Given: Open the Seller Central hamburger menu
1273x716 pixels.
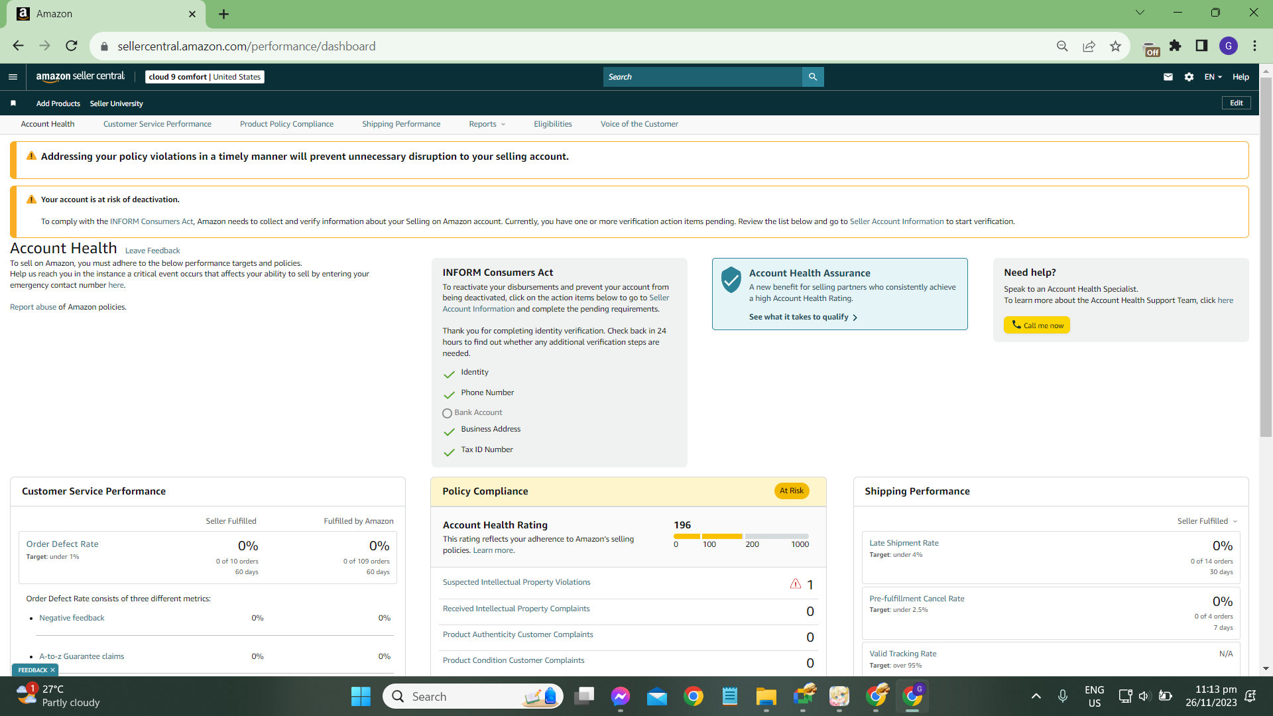Looking at the screenshot, I should click(x=13, y=77).
